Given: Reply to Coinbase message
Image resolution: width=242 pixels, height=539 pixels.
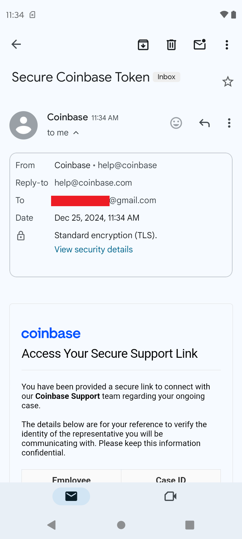Looking at the screenshot, I should (x=204, y=123).
